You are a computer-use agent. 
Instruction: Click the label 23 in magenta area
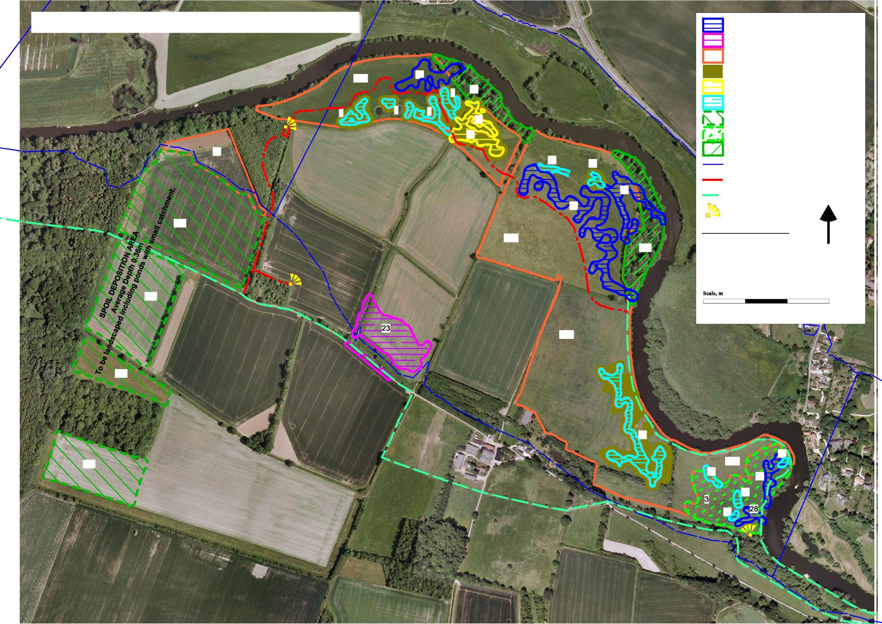(x=386, y=328)
